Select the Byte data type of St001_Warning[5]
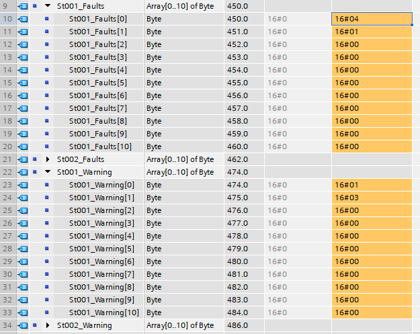 point(183,249)
